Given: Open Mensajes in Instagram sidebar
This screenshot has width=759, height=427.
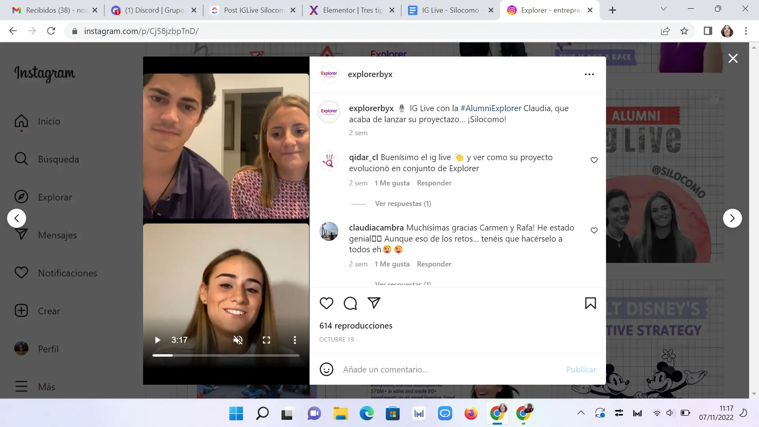Looking at the screenshot, I should 45,235.
